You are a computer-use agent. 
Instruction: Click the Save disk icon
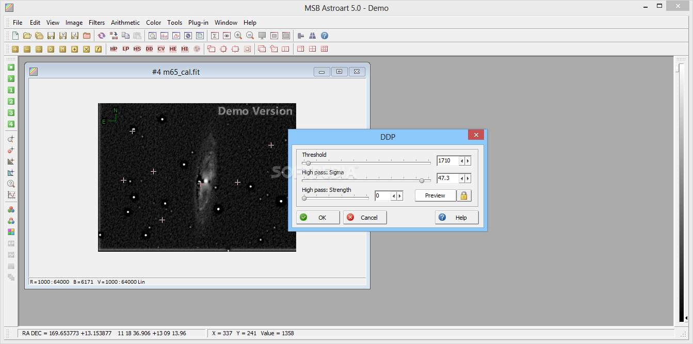click(x=51, y=36)
